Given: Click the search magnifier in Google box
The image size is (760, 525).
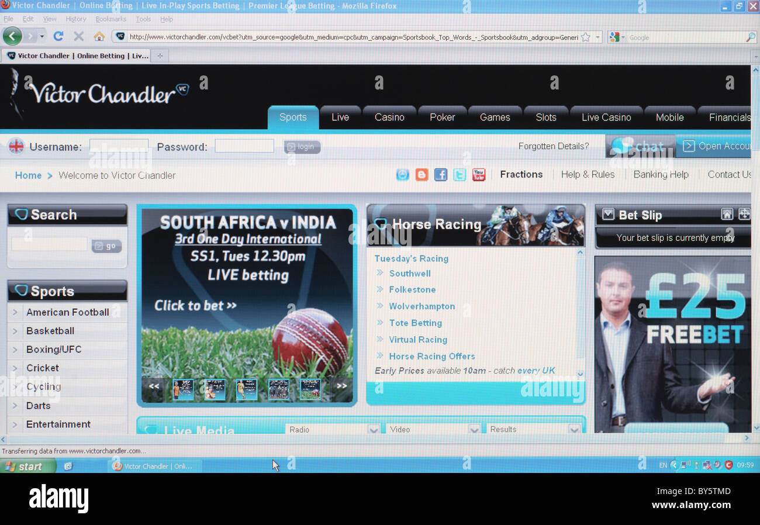Looking at the screenshot, I should pyautogui.click(x=751, y=37).
